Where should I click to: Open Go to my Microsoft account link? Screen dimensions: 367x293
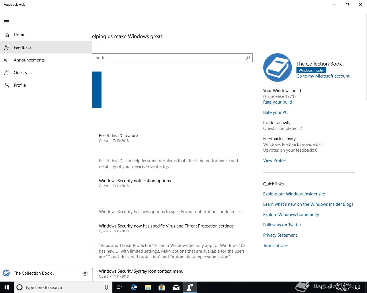[323, 76]
